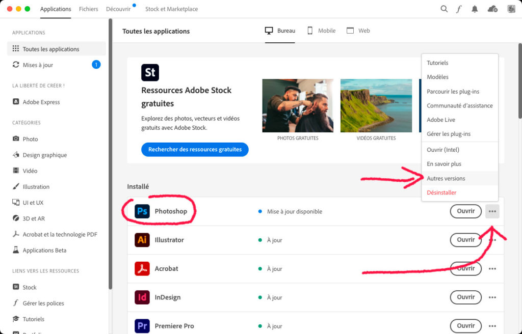Click the Acrobat app icon
522x334 pixels.
(142, 268)
